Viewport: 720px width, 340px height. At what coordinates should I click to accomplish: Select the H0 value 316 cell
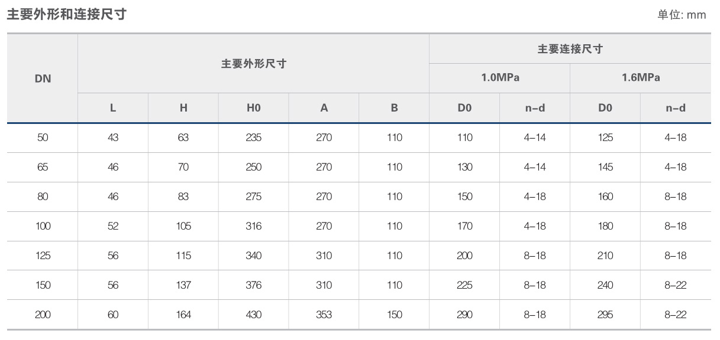(x=253, y=226)
